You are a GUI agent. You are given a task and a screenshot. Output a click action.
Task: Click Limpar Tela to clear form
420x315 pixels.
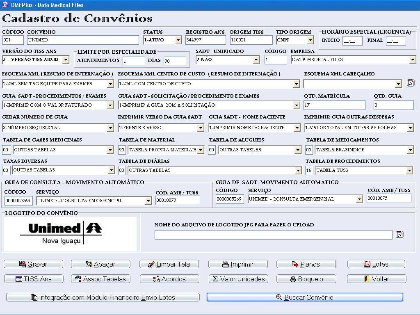169,264
